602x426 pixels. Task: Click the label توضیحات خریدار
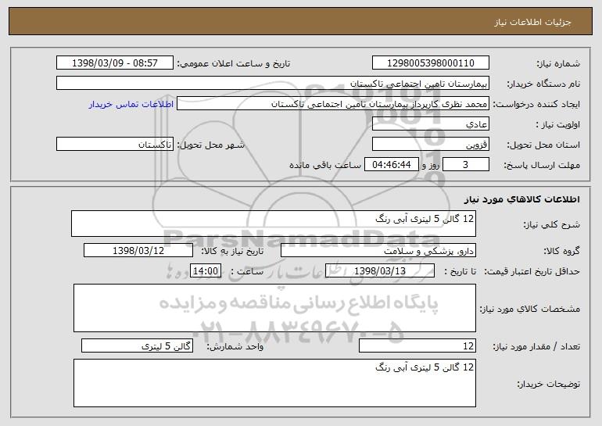pyautogui.click(x=549, y=384)
